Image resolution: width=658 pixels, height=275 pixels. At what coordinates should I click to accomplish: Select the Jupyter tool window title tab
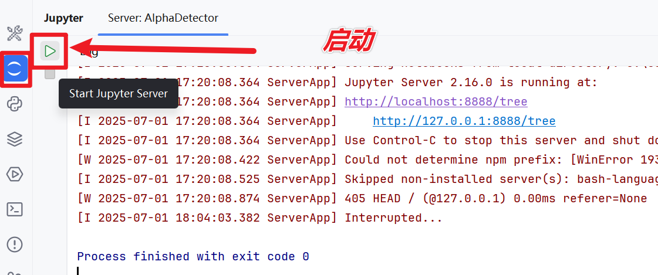[x=63, y=18]
